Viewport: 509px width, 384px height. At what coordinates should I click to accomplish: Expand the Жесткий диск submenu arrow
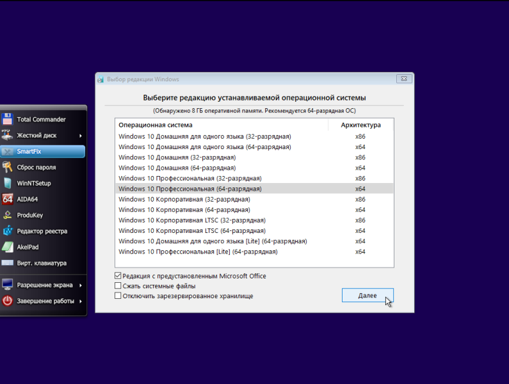click(80, 136)
